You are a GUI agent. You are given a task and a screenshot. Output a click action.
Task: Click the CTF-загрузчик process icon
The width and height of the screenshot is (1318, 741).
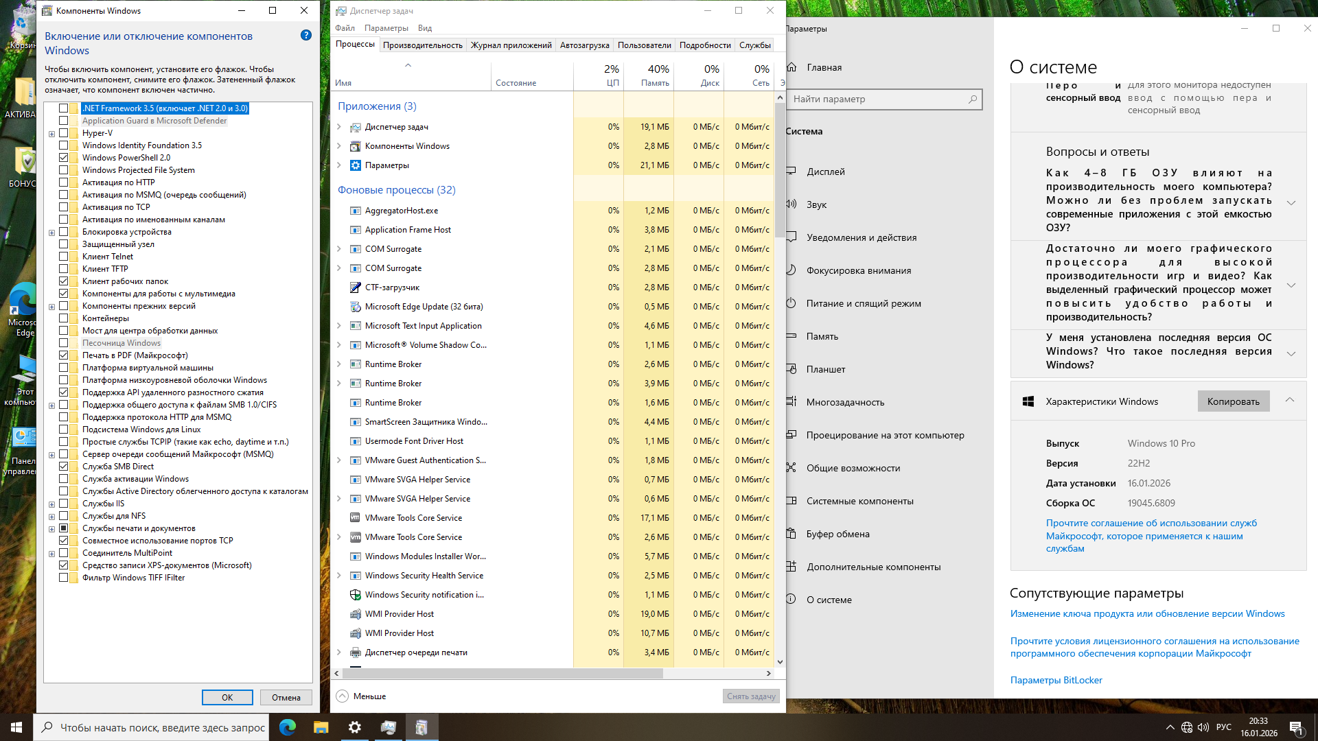tap(355, 287)
